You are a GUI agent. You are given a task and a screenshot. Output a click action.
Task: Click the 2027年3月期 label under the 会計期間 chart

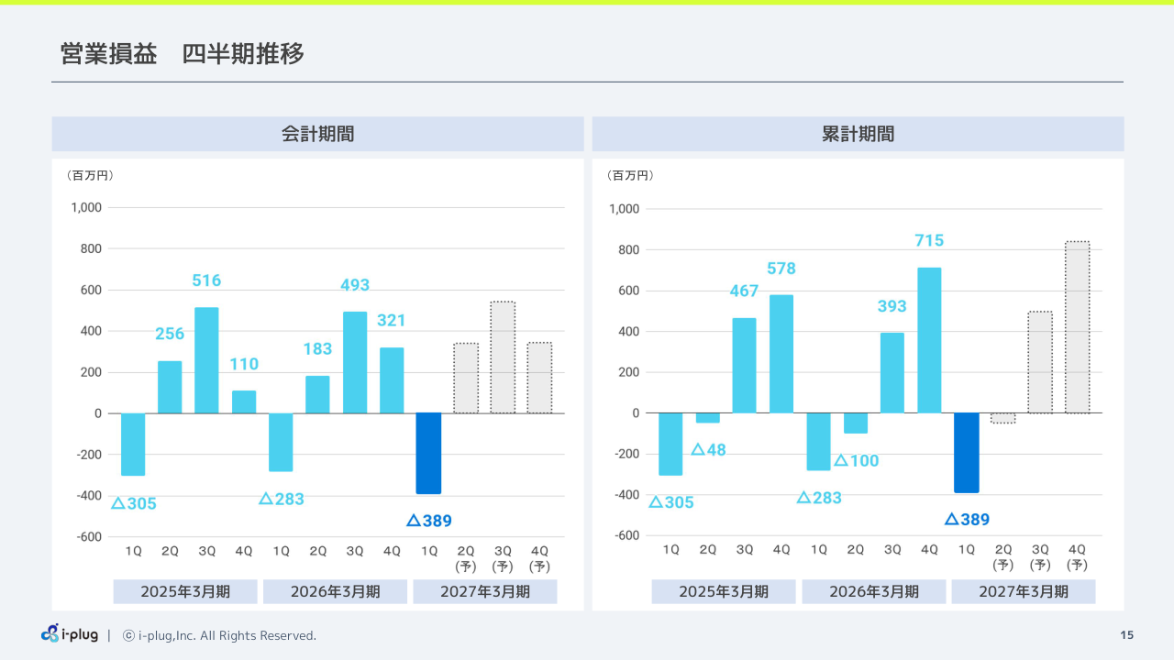click(485, 591)
